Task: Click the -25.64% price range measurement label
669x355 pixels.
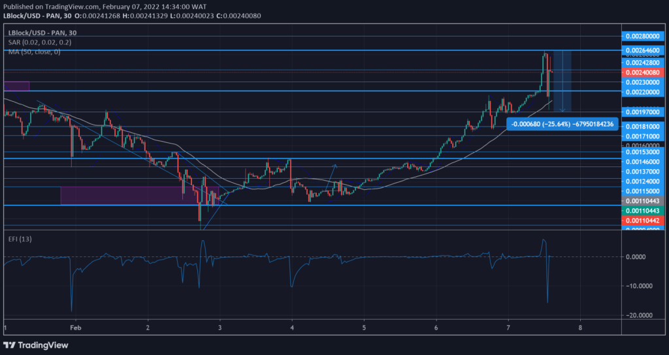Action: tap(562, 124)
